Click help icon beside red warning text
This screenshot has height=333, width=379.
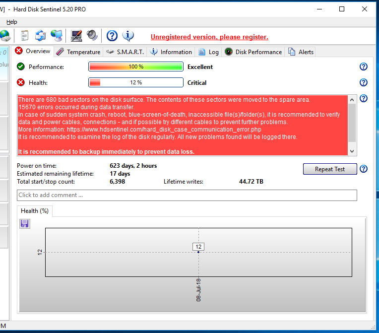[363, 98]
